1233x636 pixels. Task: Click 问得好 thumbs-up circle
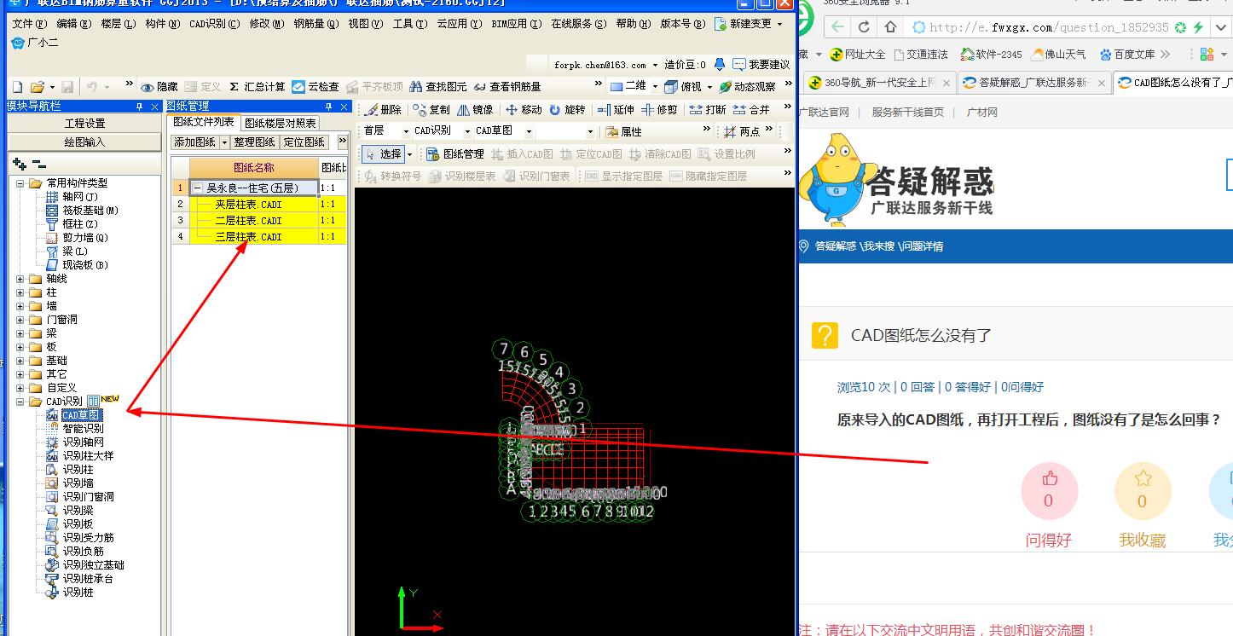coord(1049,492)
